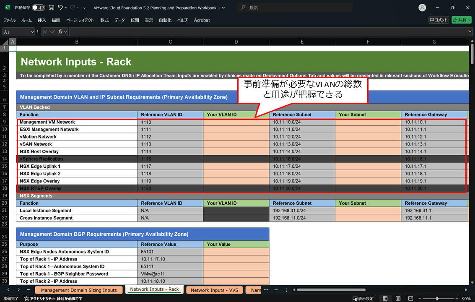
Task: Select column C header
Action: coord(170,42)
